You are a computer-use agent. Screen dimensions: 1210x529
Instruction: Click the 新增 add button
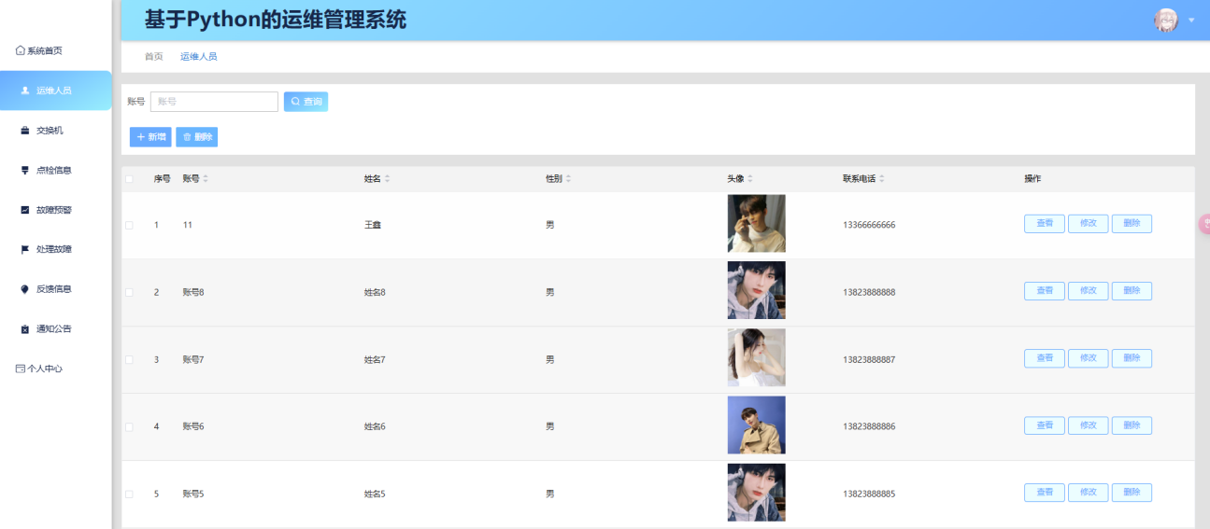click(150, 137)
